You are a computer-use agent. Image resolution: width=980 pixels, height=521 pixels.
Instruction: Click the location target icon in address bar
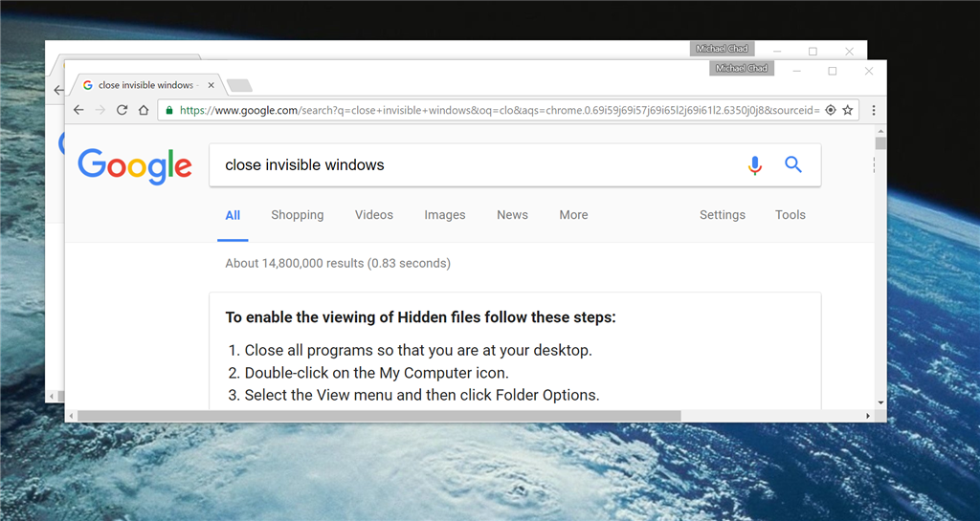tap(830, 110)
